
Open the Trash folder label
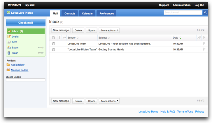[x=15, y=53]
